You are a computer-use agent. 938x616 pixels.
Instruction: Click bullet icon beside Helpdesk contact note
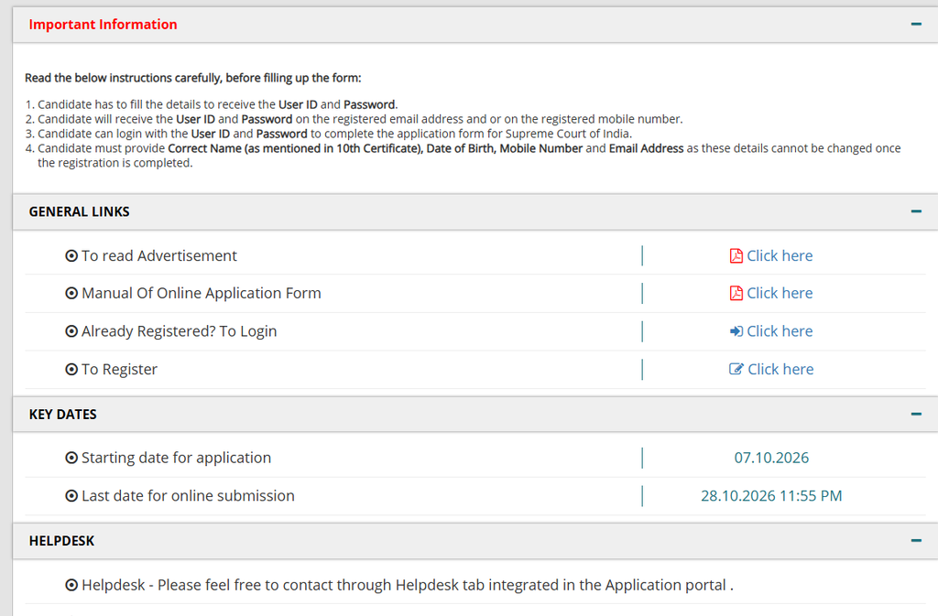tap(71, 585)
